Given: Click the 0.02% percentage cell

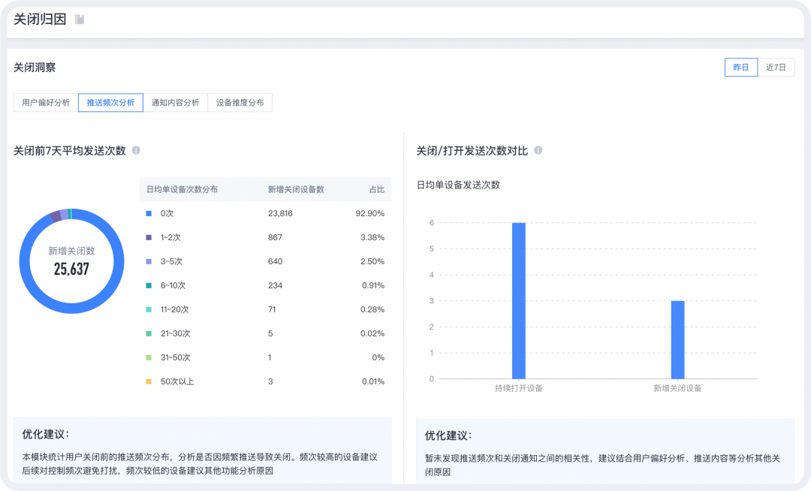Looking at the screenshot, I should (x=372, y=333).
